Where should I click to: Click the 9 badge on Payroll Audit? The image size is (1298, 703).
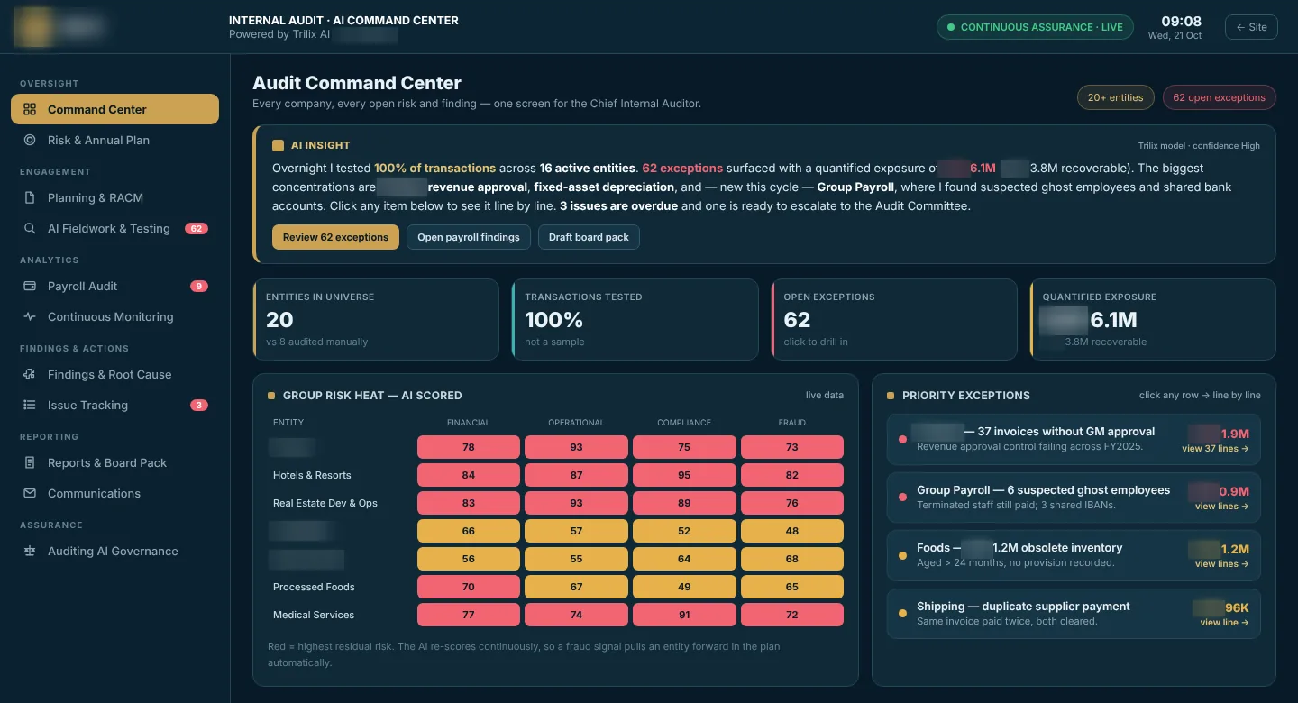(x=199, y=286)
